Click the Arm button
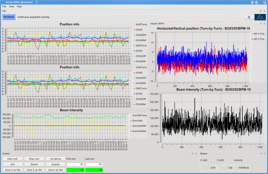The width and height of the screenshot is (268, 174). click(x=12, y=164)
